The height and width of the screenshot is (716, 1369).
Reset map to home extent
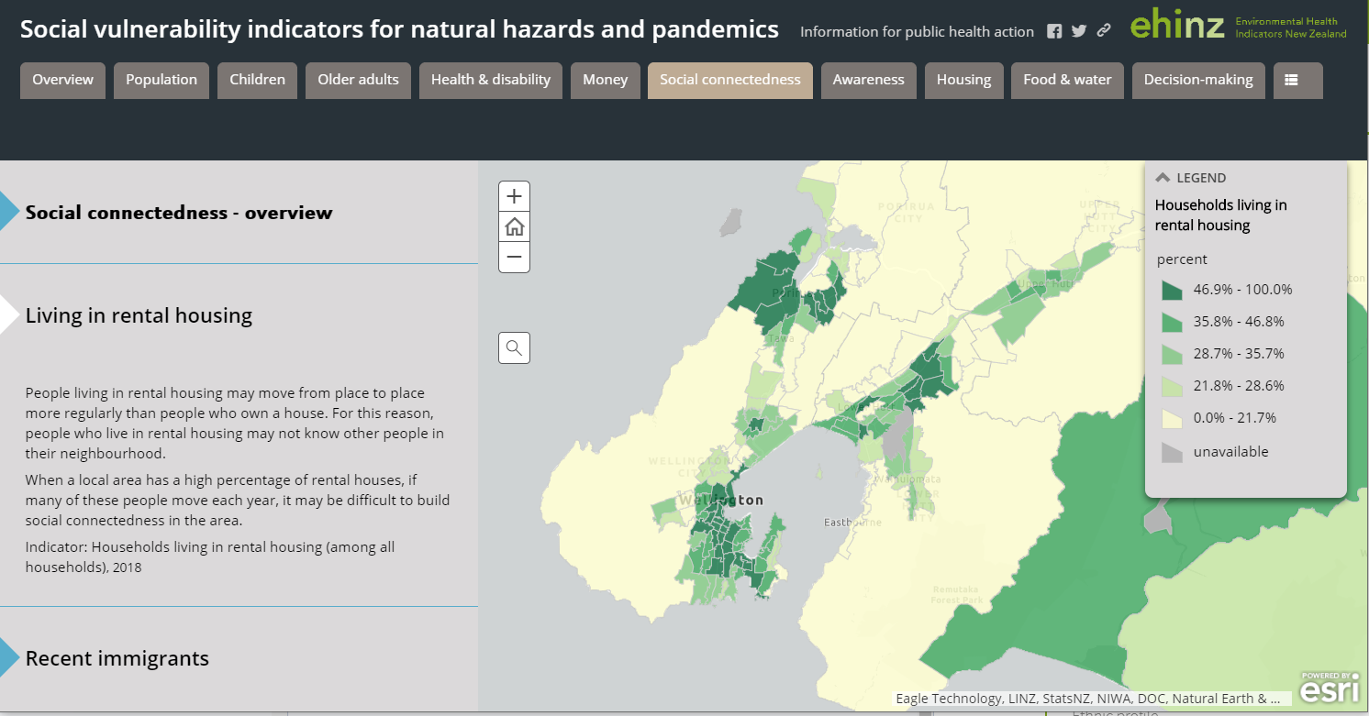[514, 226]
